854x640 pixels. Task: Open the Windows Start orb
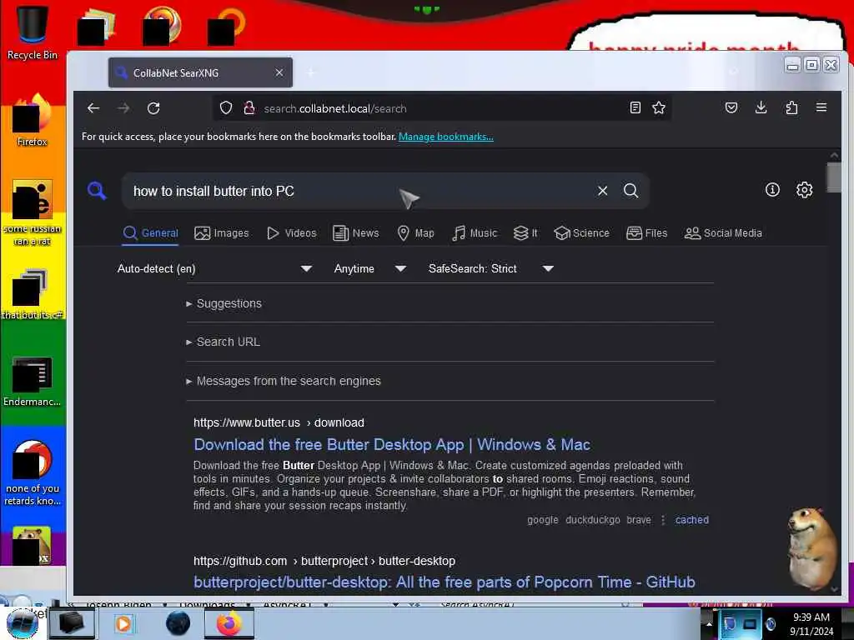coord(22,623)
